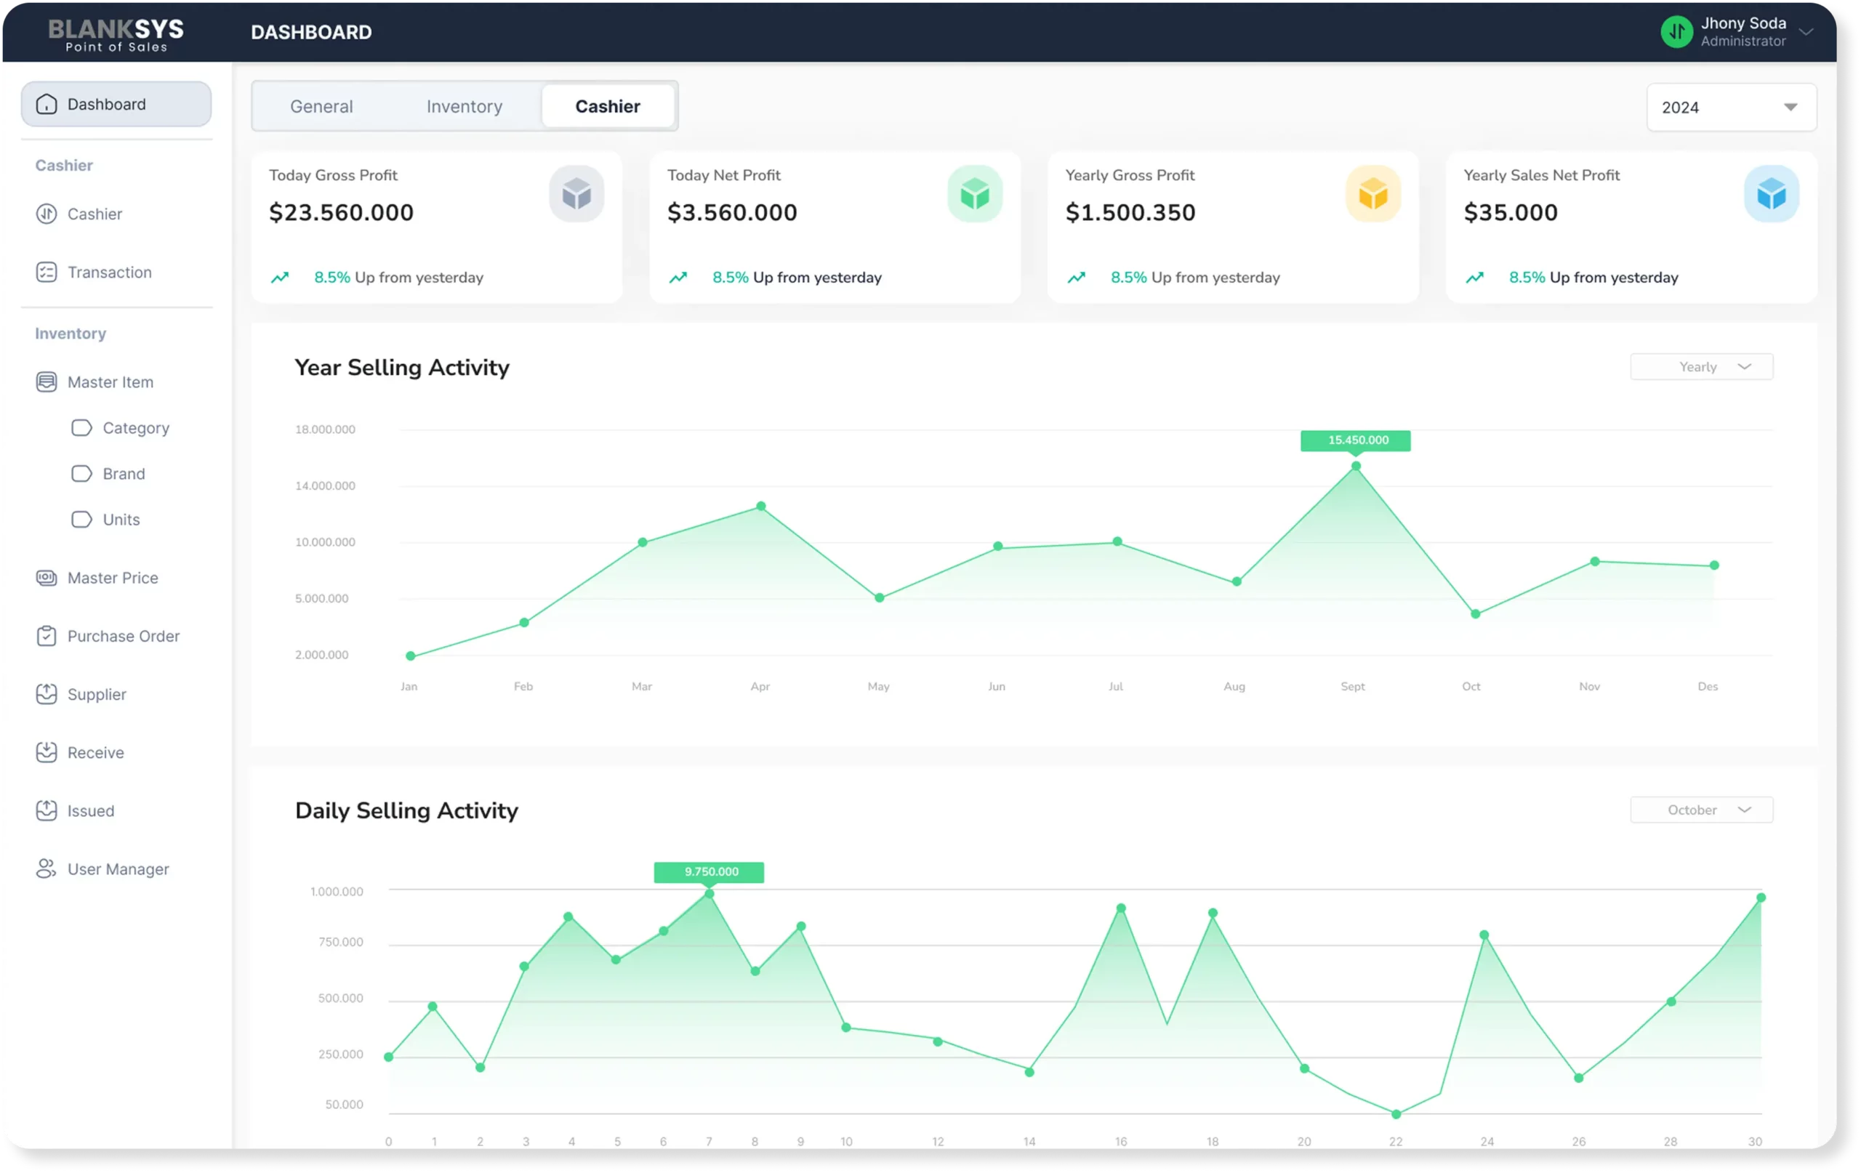
Task: Expand the Jhony Soda account menu chevron
Action: click(x=1806, y=33)
